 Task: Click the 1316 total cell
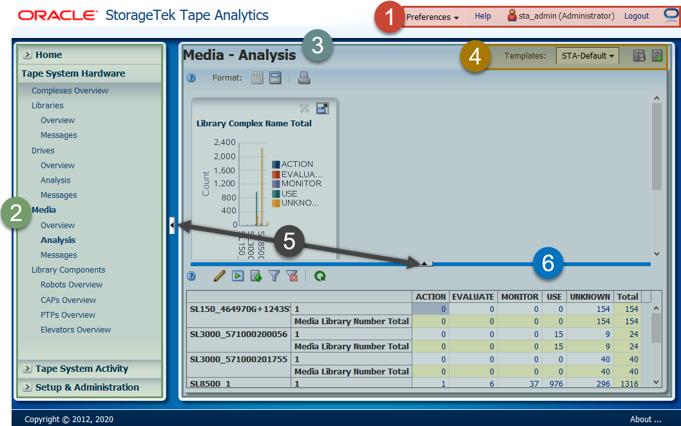click(x=628, y=383)
